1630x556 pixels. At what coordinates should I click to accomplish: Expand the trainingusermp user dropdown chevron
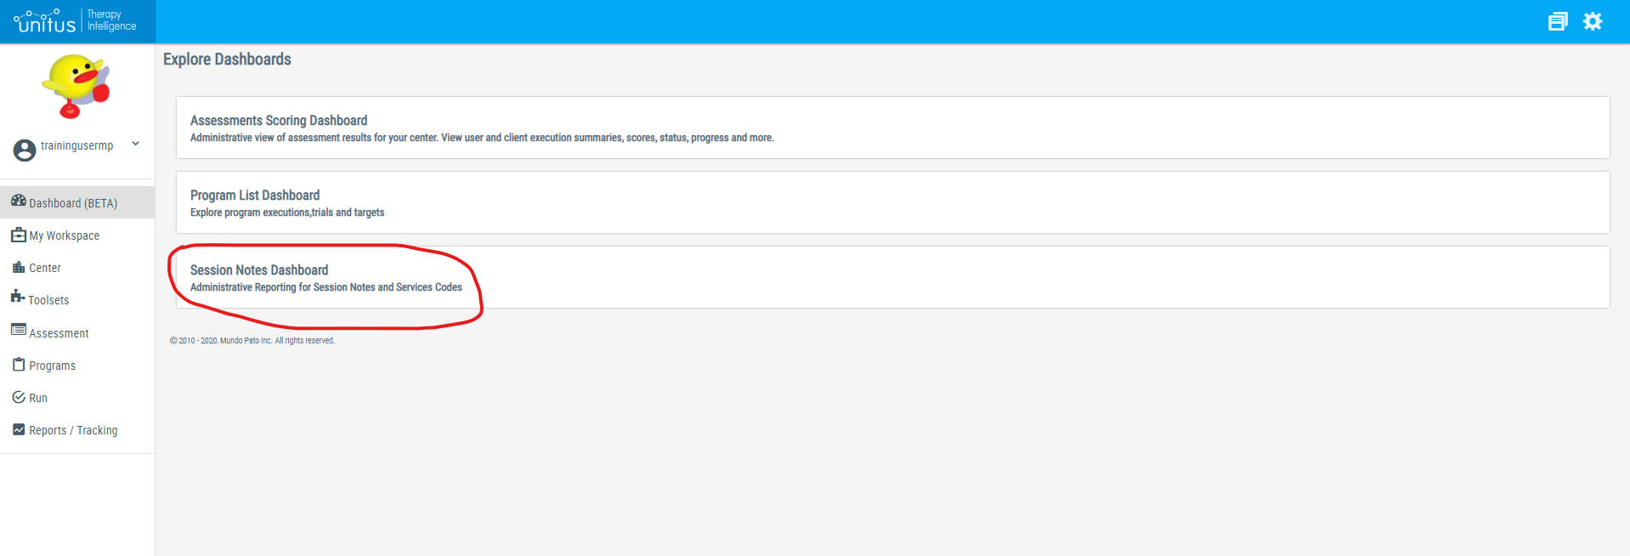pyautogui.click(x=135, y=144)
